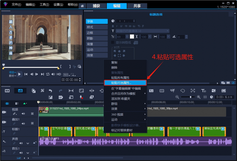Viewport: 237px width, 161px height.
Task: Open the 样式 options section
Action: [x=97, y=27]
